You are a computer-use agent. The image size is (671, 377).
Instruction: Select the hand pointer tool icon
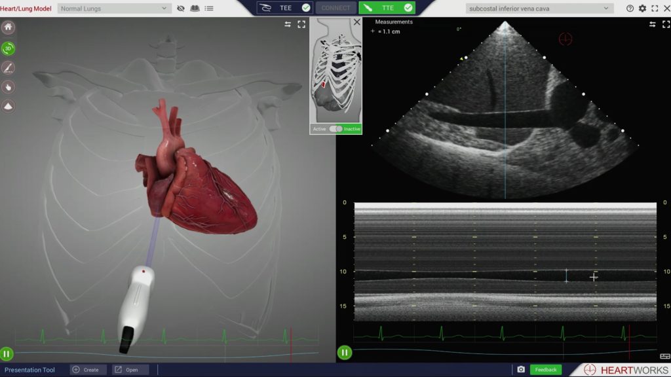[x=9, y=86]
